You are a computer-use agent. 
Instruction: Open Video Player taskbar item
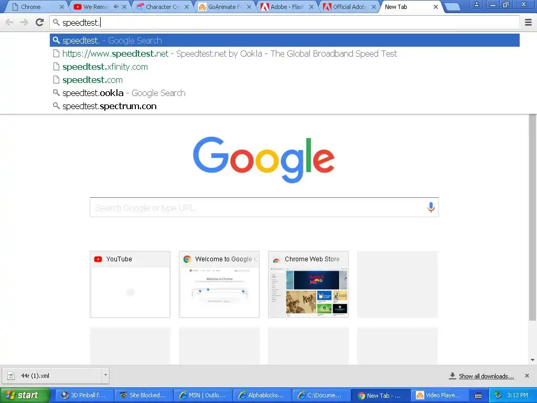point(440,396)
